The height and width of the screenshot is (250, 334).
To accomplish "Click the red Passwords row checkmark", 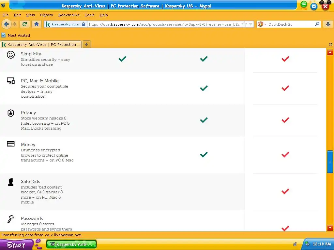I will (x=285, y=228).
